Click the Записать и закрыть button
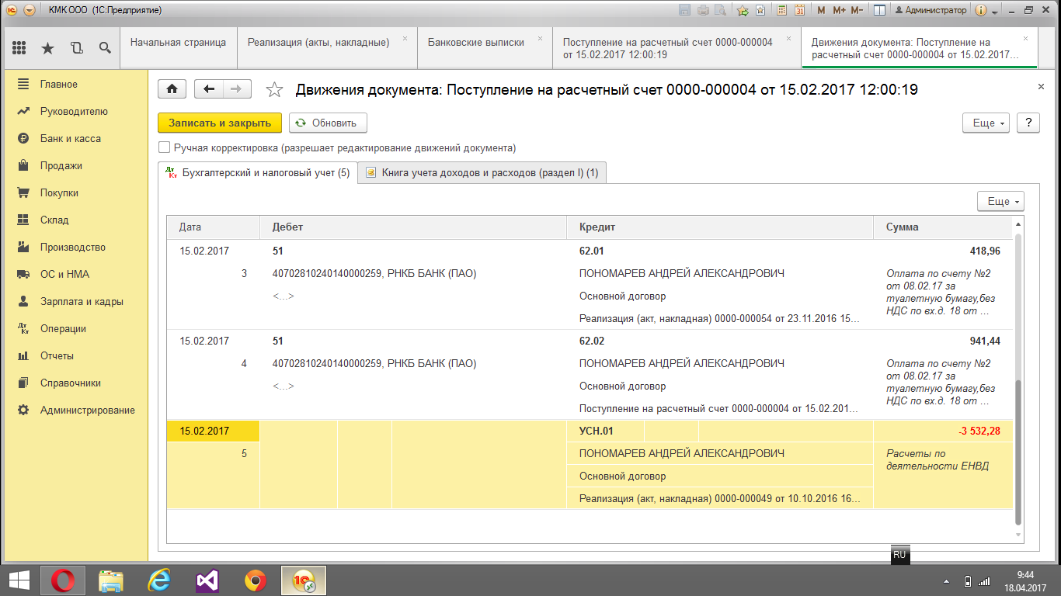The image size is (1061, 596). point(219,123)
